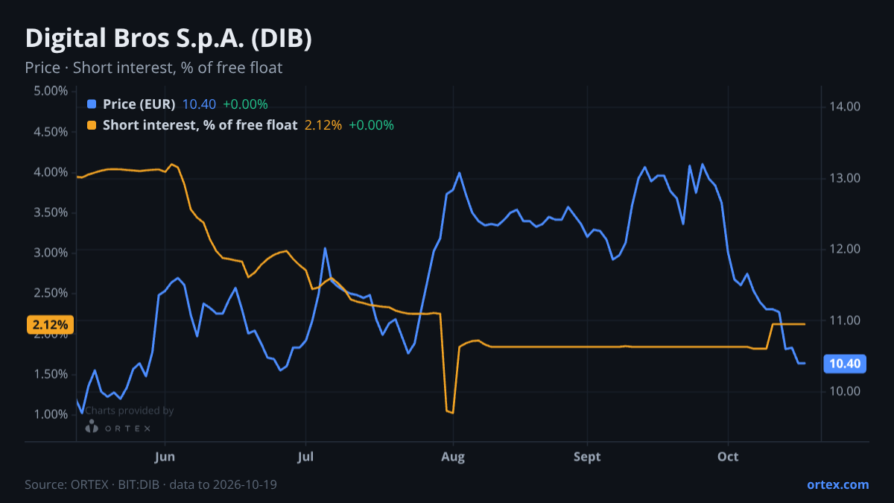Click the 10.00 right axis label
This screenshot has width=894, height=503.
[x=845, y=391]
